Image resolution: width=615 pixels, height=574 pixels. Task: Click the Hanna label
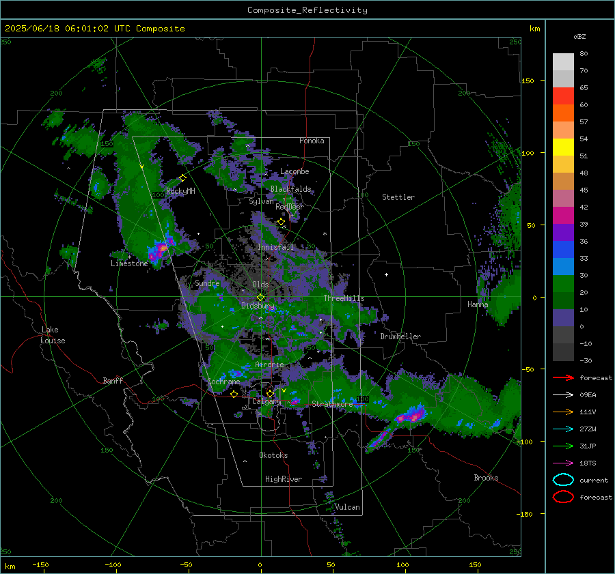tap(478, 304)
